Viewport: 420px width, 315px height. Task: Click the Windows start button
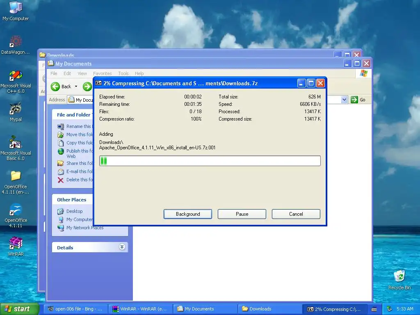click(20, 309)
